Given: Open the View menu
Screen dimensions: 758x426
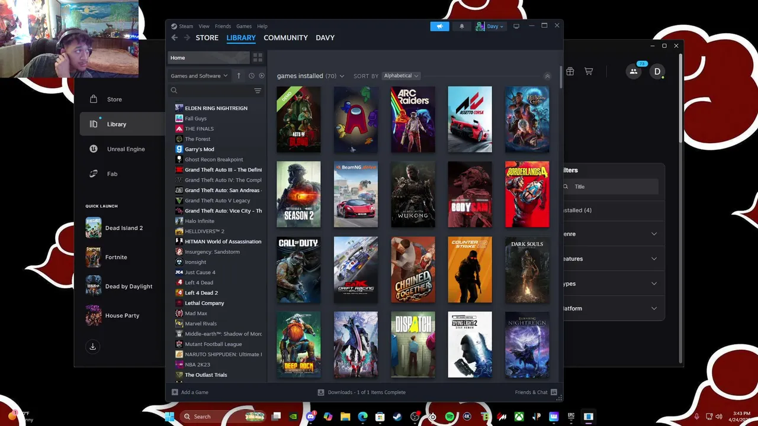Looking at the screenshot, I should (x=204, y=26).
